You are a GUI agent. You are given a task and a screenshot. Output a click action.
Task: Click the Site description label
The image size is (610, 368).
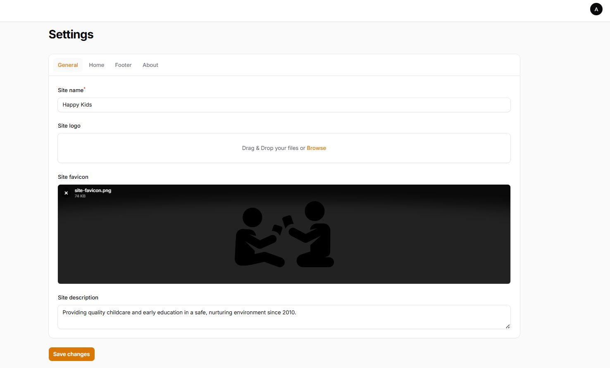click(x=78, y=297)
